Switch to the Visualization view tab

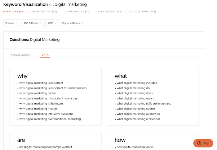(21, 55)
